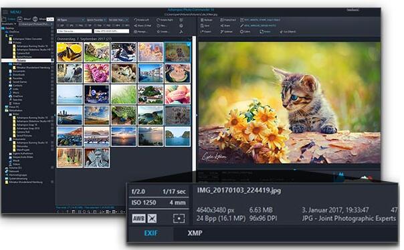Switch to the XMP tab
This screenshot has height=250, width=404.
coord(195,233)
